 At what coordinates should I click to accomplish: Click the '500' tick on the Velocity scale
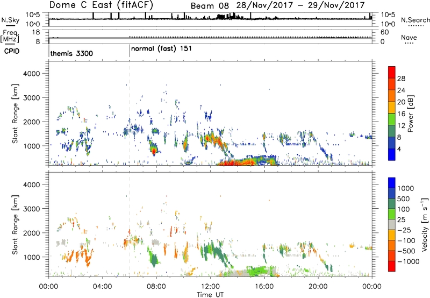click(x=404, y=199)
